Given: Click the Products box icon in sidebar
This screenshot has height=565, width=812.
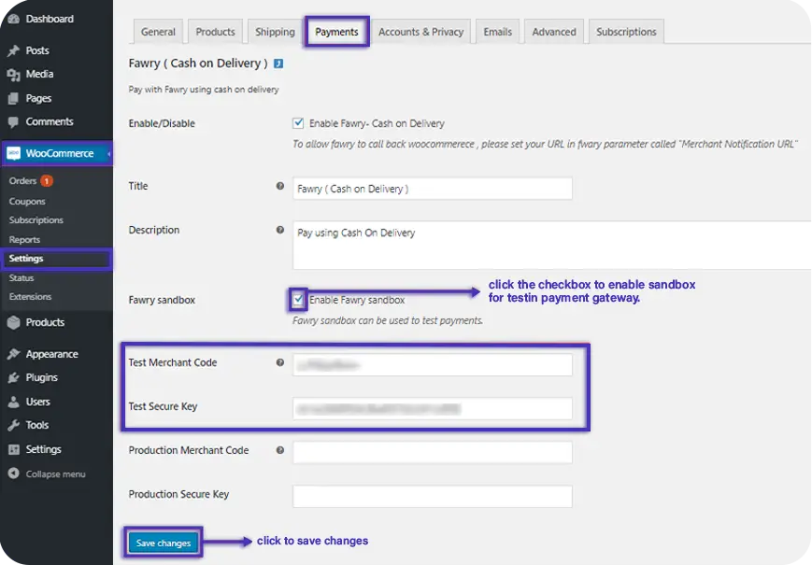Looking at the screenshot, I should 14,322.
